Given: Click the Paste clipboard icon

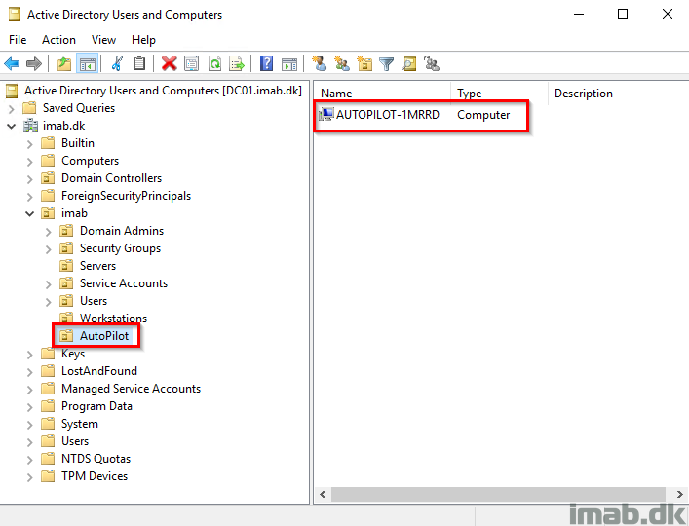Looking at the screenshot, I should click(x=139, y=64).
